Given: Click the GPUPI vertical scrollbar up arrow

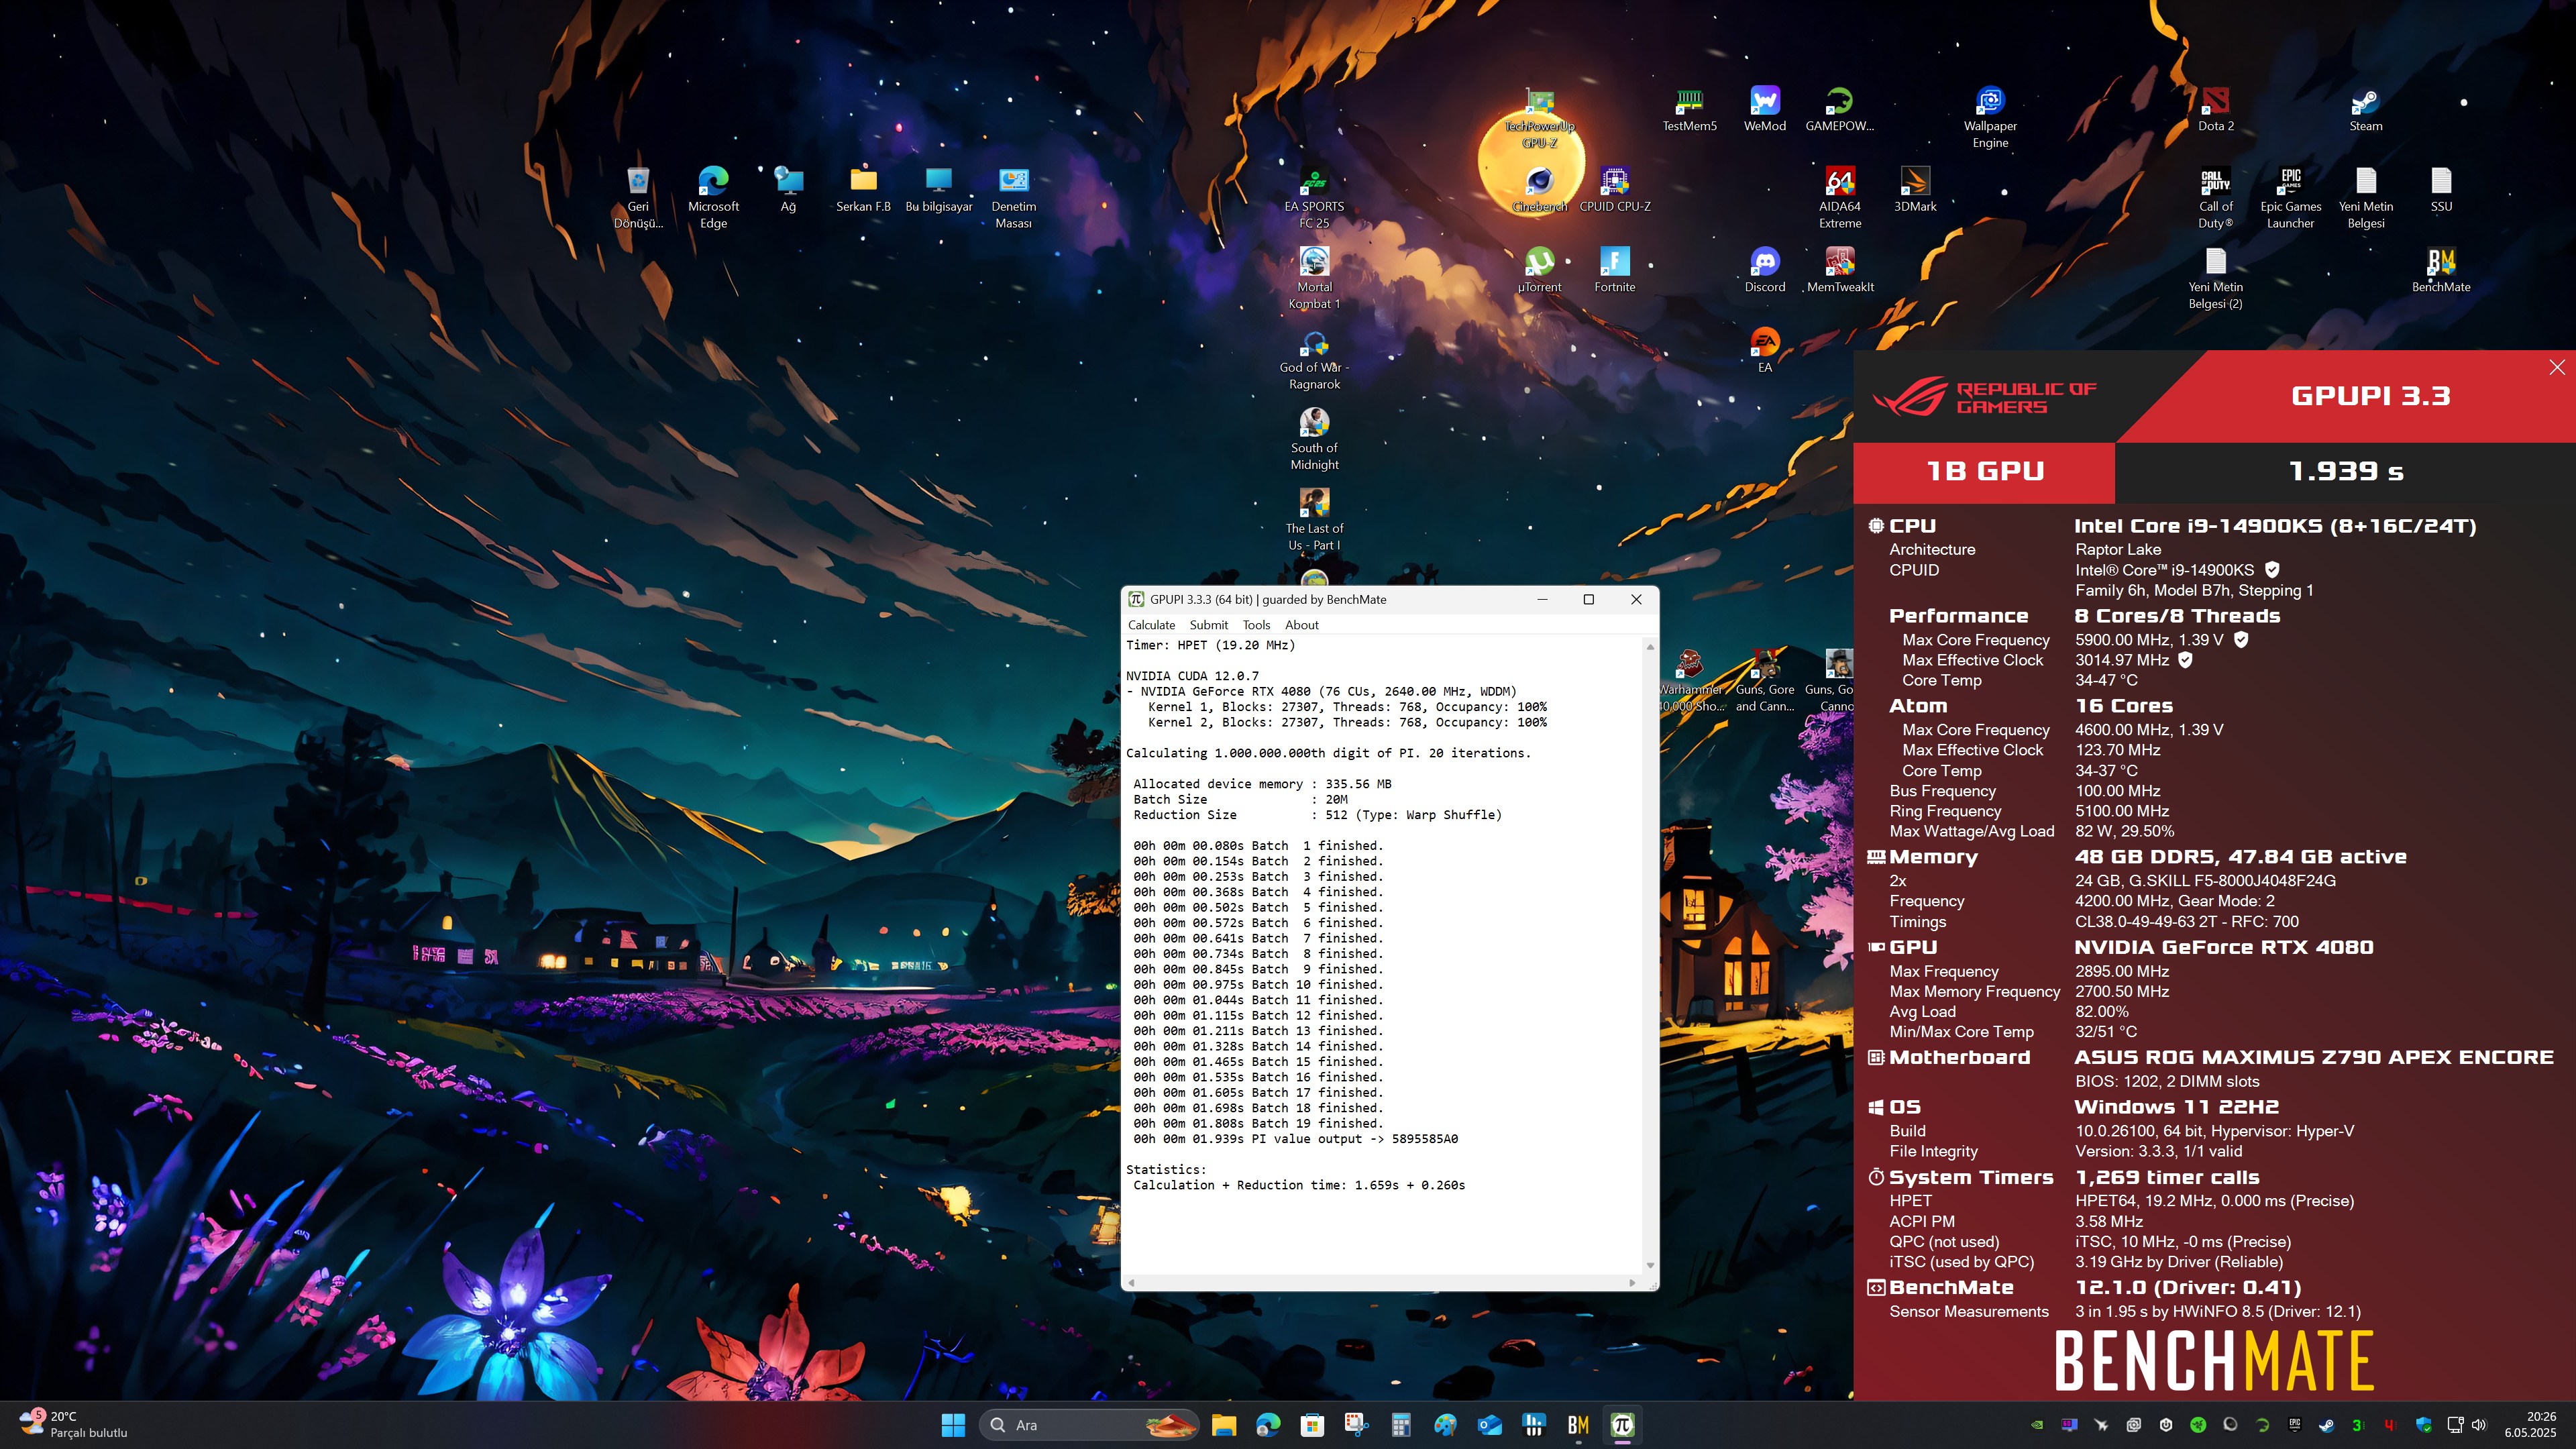Looking at the screenshot, I should [1650, 647].
